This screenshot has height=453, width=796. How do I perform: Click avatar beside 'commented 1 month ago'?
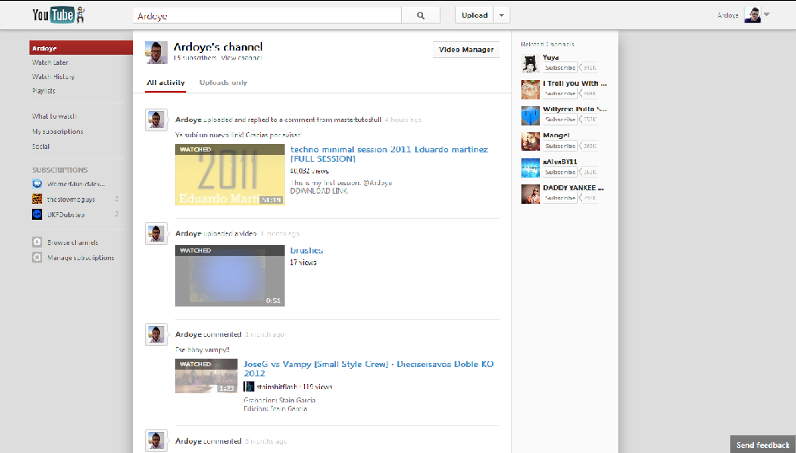click(156, 334)
